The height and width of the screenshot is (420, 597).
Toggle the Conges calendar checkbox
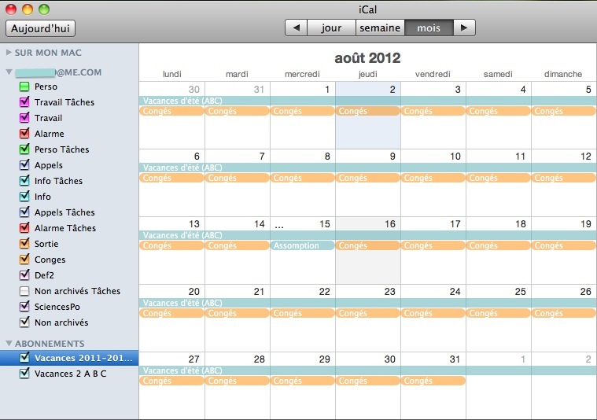(24, 260)
